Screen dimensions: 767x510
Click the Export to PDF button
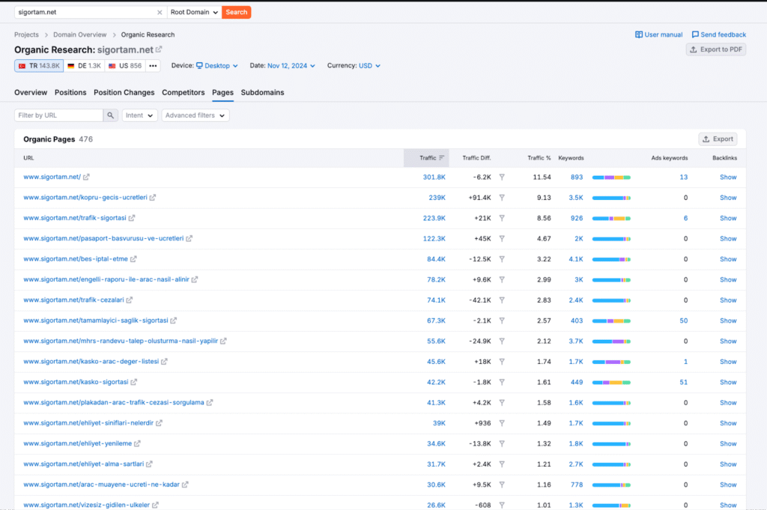(x=716, y=49)
